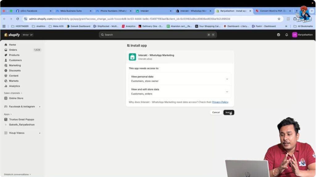Open Vizup Videos app
316x177 pixels.
(17, 133)
